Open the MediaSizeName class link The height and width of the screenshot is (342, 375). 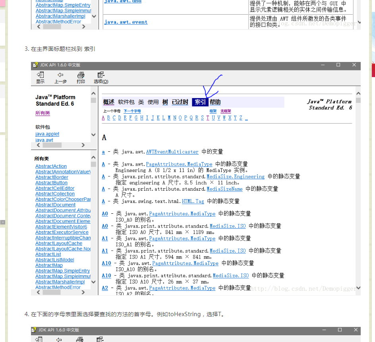pyautogui.click(x=224, y=189)
